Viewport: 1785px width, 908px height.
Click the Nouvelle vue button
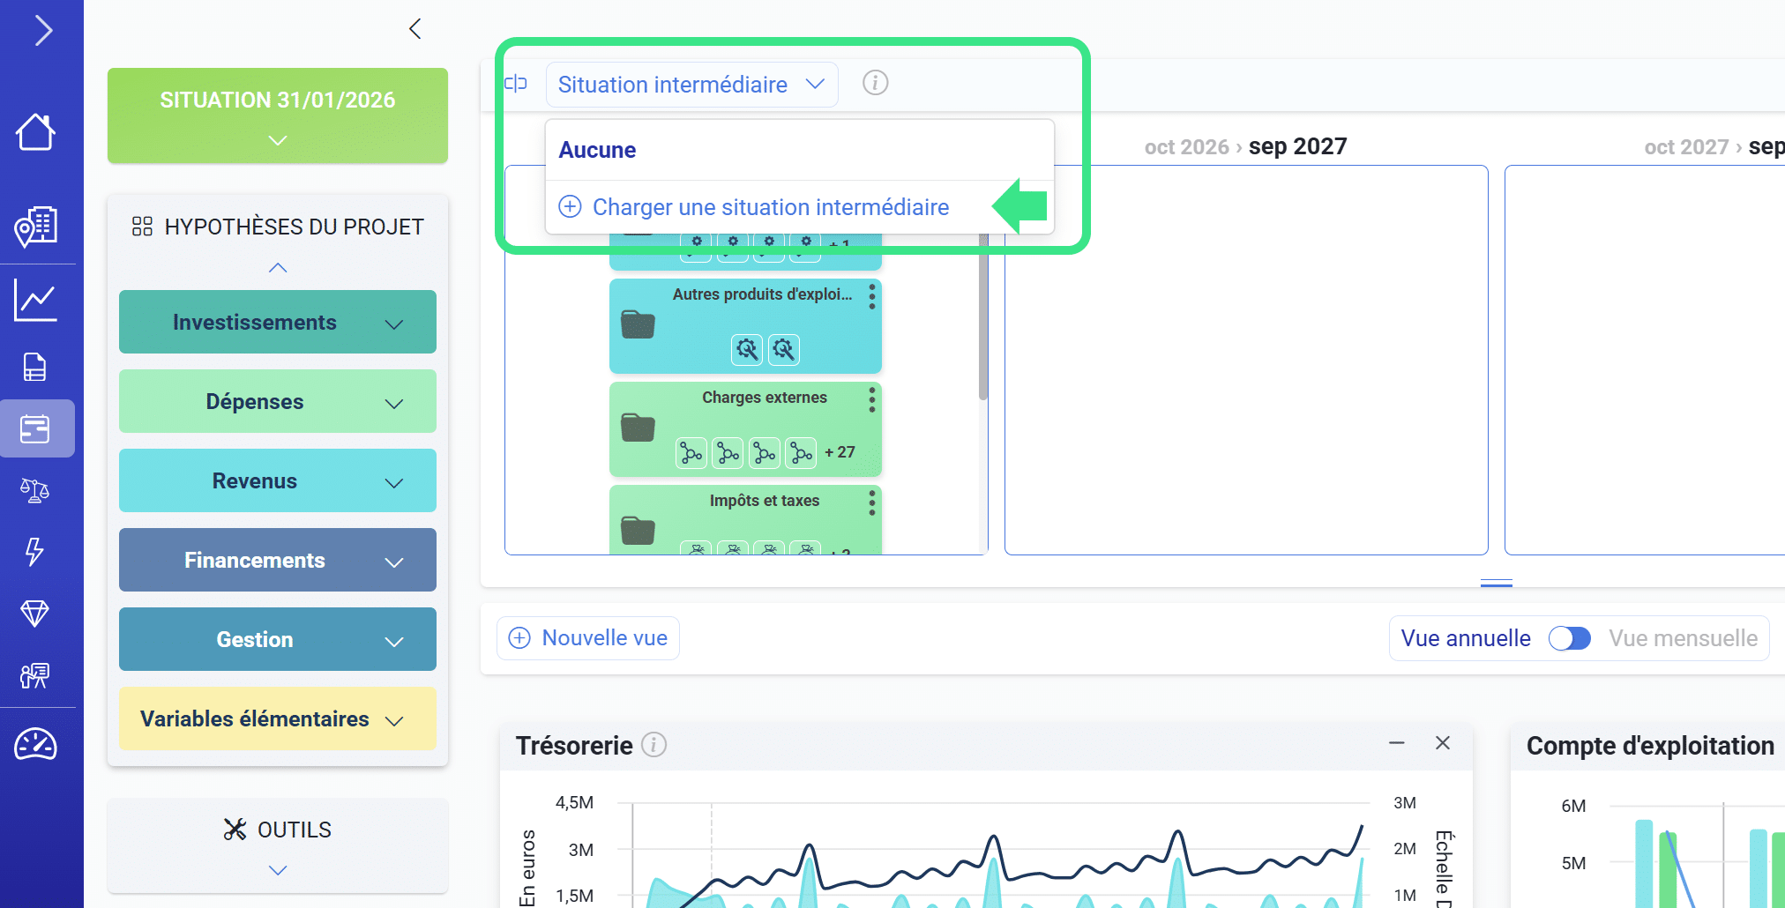pyautogui.click(x=588, y=638)
